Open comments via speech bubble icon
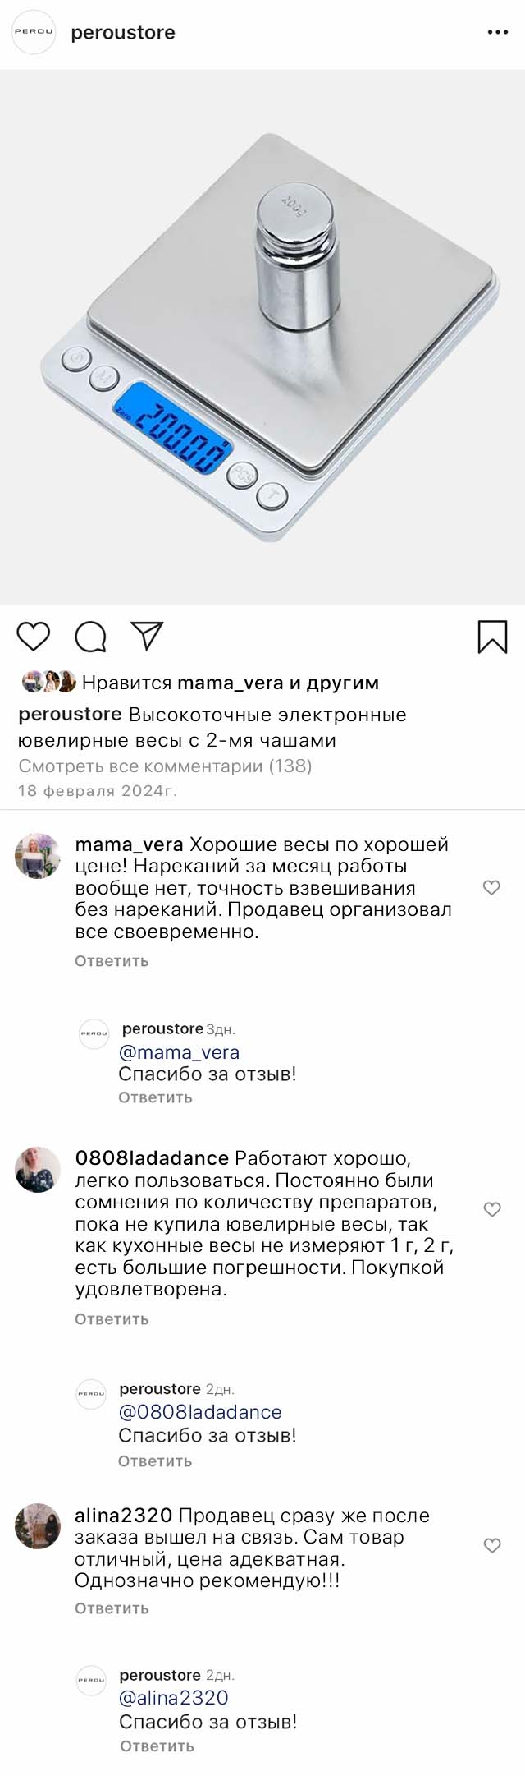525x1776 pixels. [x=90, y=637]
